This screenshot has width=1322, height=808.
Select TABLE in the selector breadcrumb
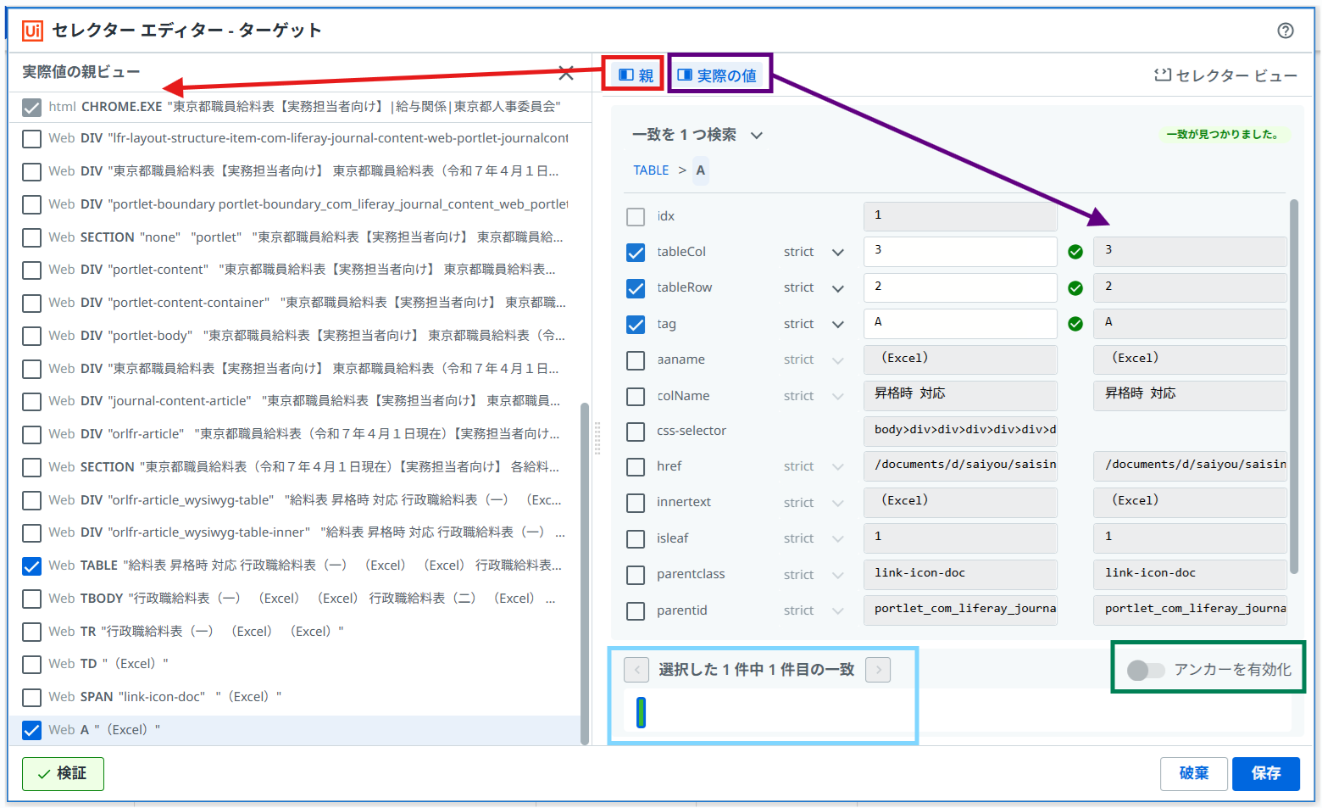coord(651,170)
